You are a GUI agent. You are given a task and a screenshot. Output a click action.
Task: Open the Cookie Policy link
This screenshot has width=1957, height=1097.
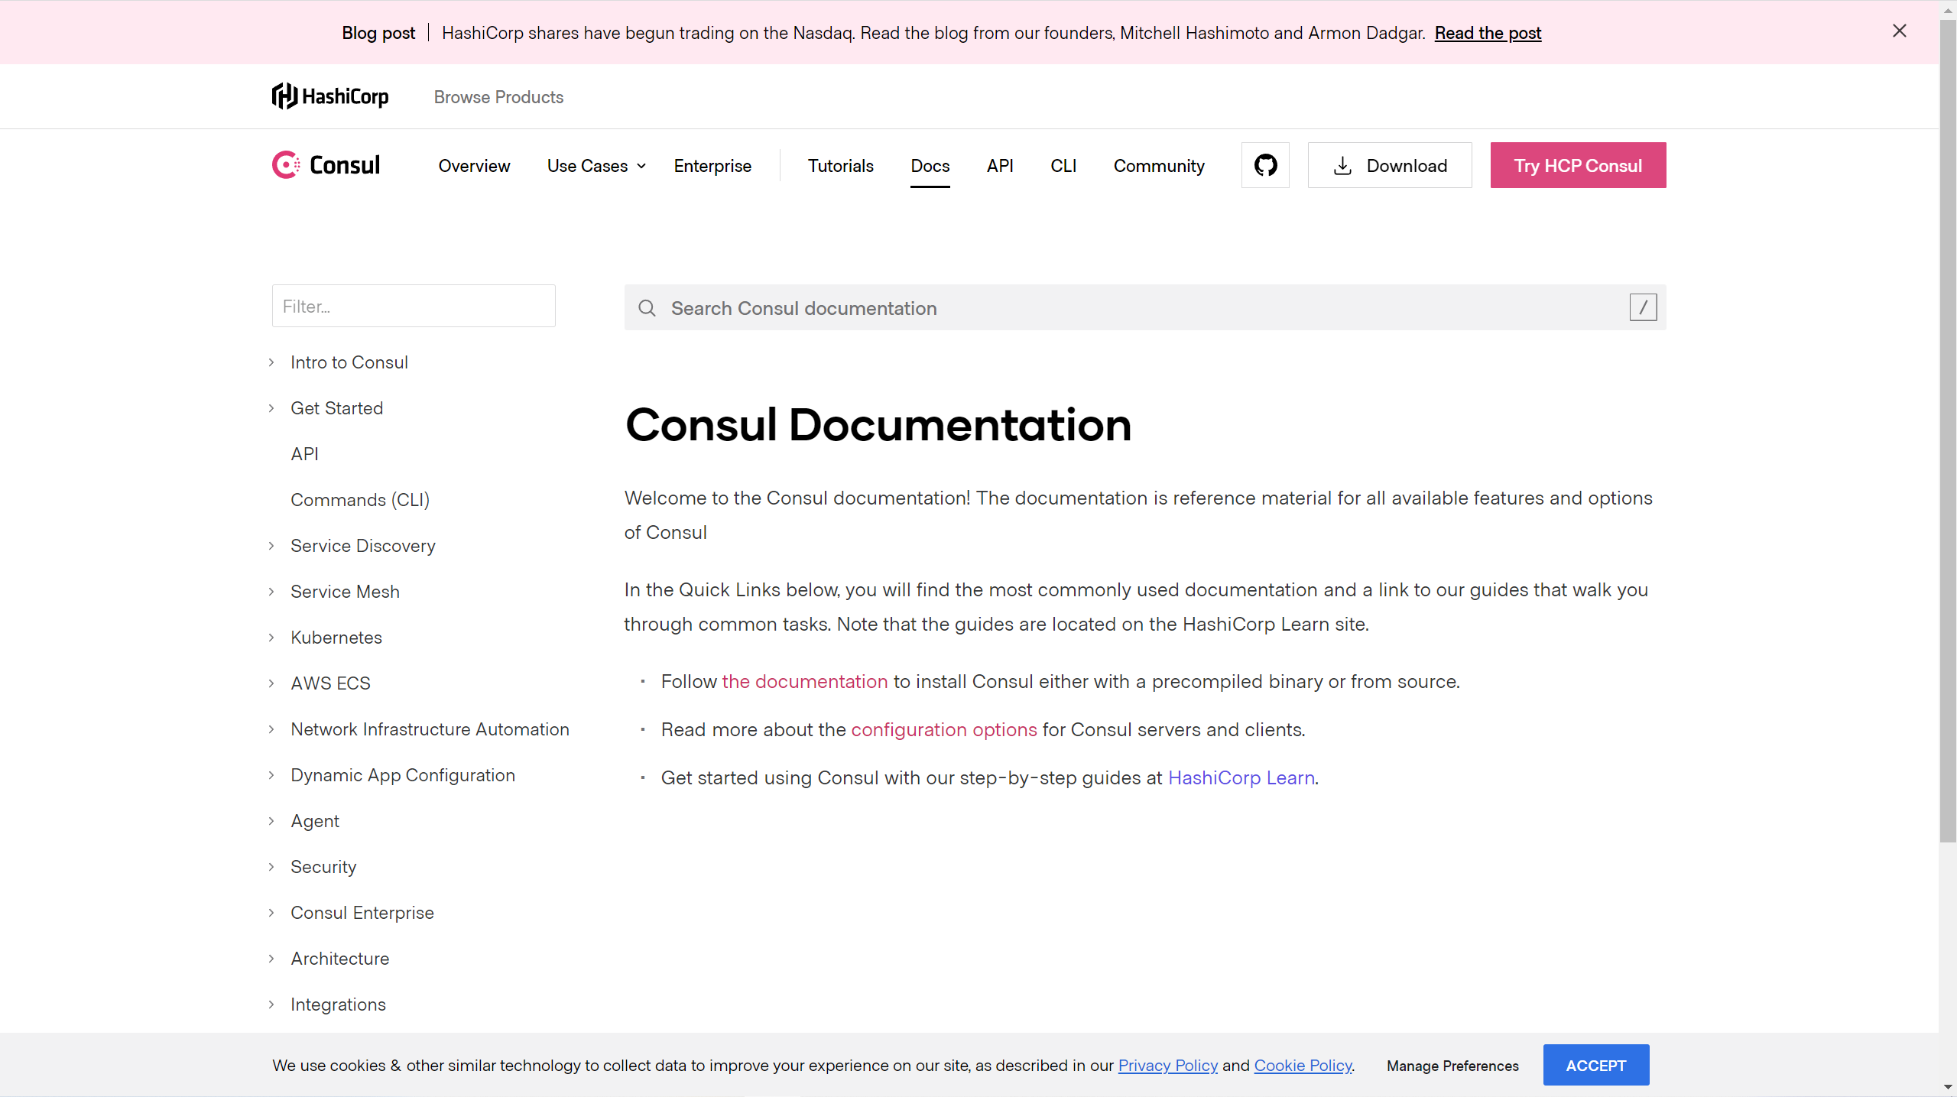pos(1303,1066)
